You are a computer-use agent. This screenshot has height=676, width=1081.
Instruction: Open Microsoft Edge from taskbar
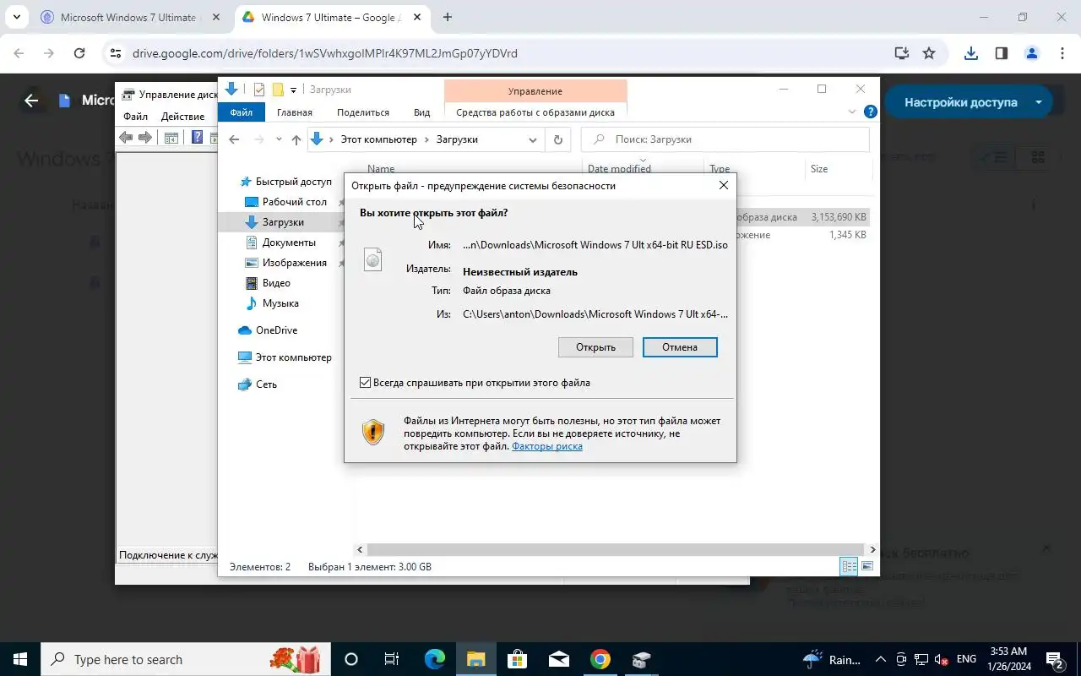click(435, 659)
